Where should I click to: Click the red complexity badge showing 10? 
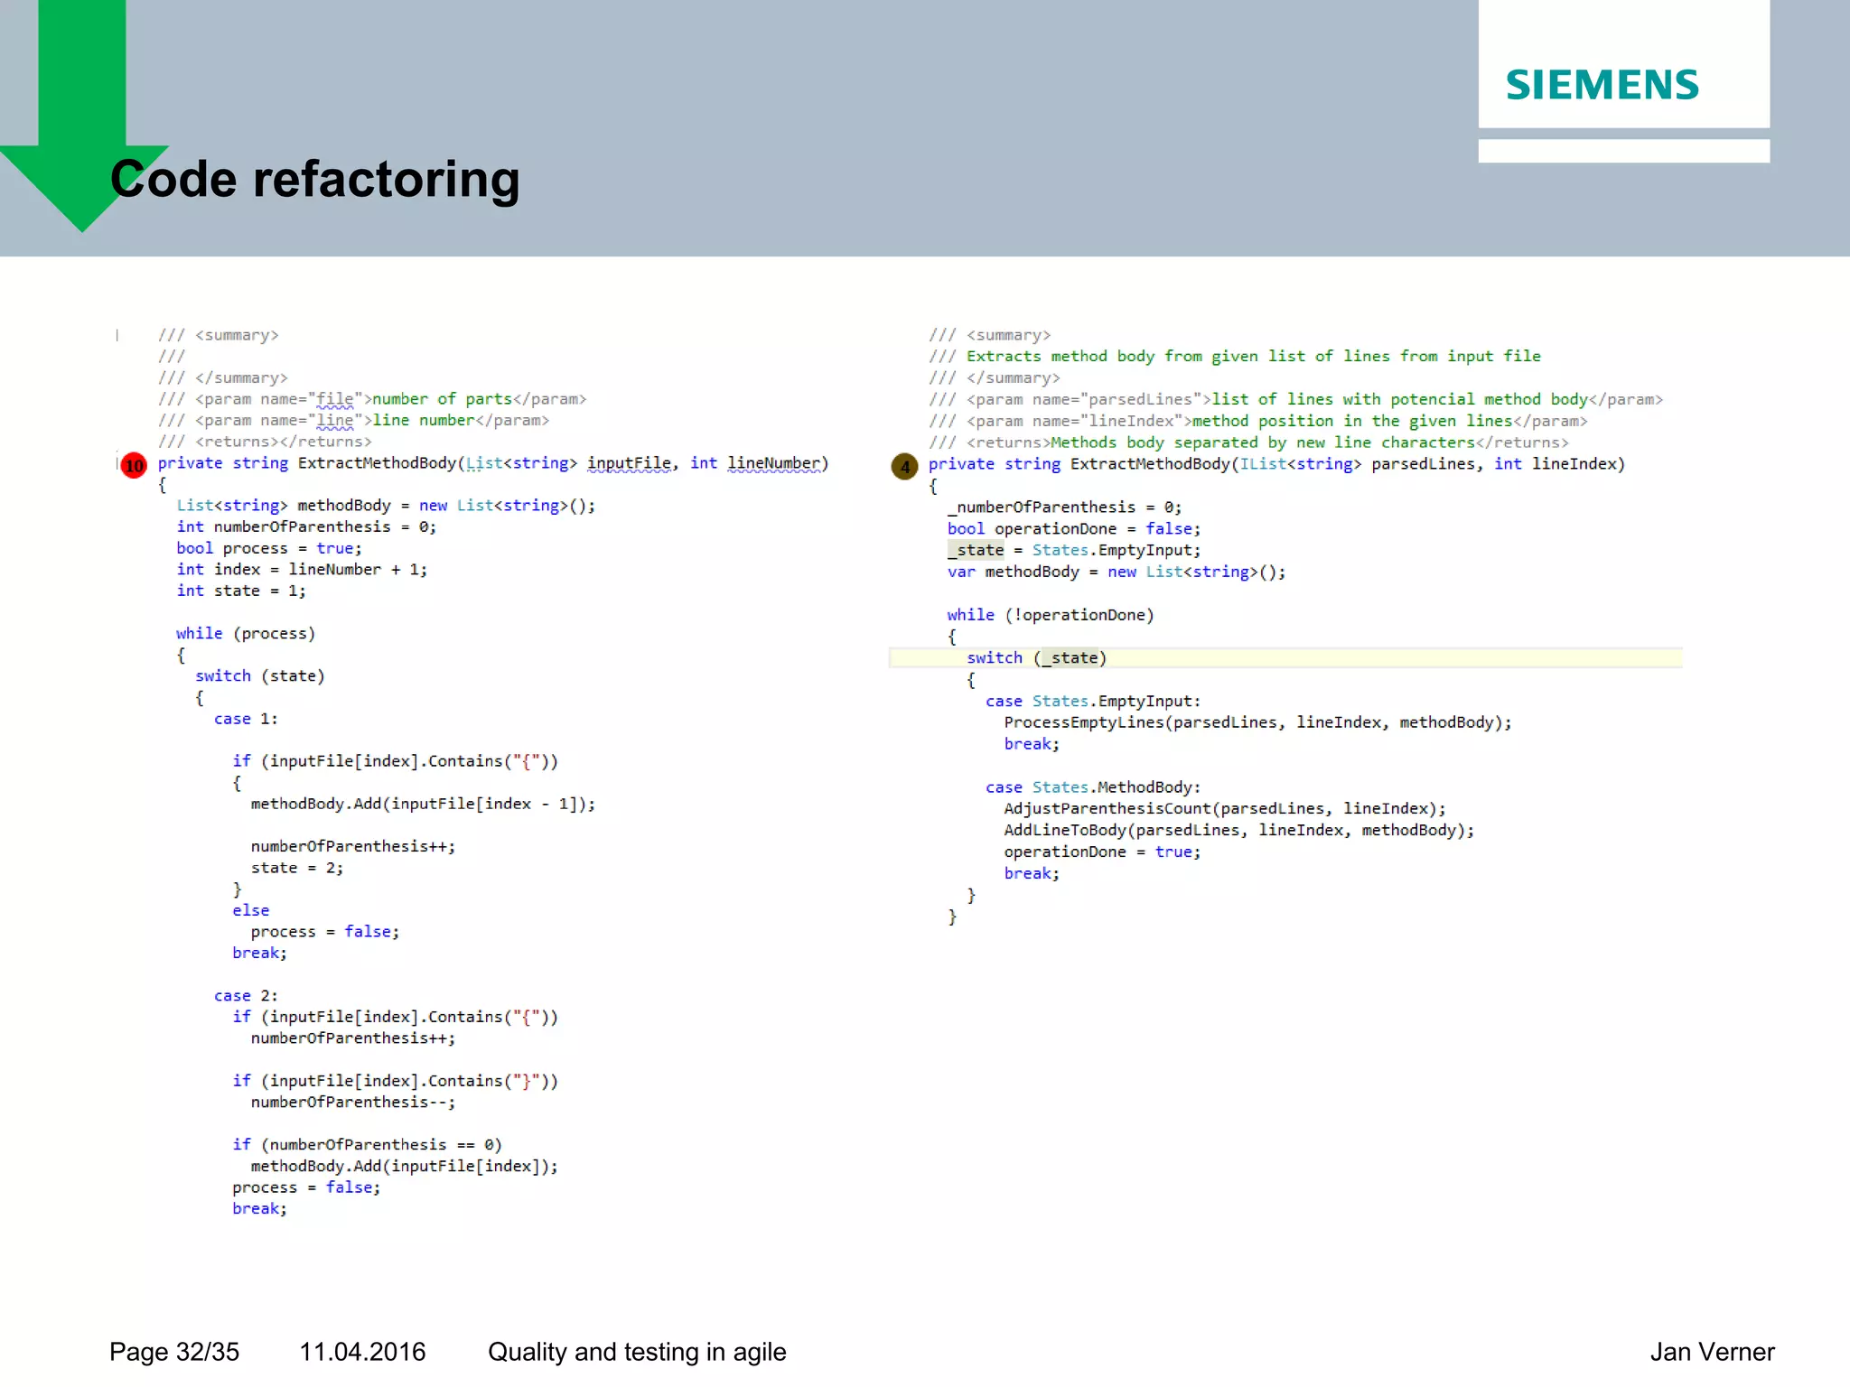click(x=134, y=466)
